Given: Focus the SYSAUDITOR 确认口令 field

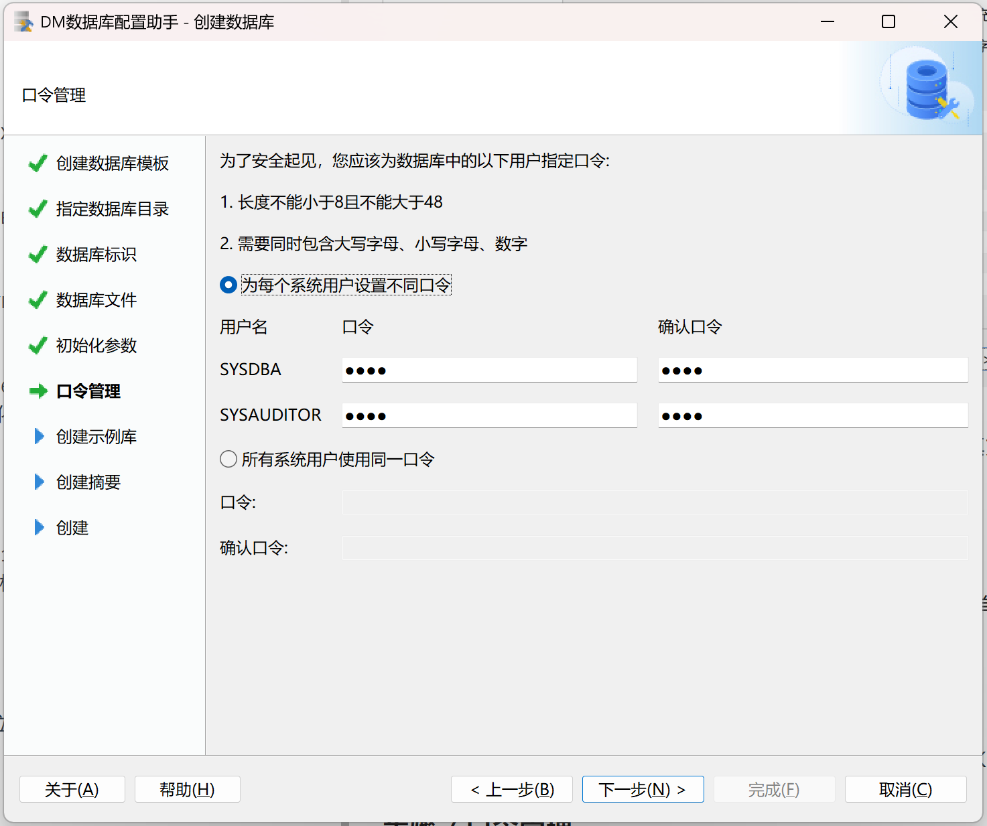Looking at the screenshot, I should click(x=813, y=415).
